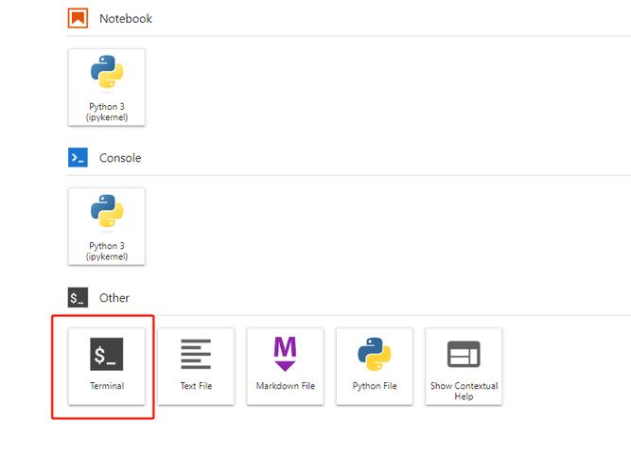The height and width of the screenshot is (473, 631).
Task: Create a new file using the Text File icon
Action: pos(196,354)
